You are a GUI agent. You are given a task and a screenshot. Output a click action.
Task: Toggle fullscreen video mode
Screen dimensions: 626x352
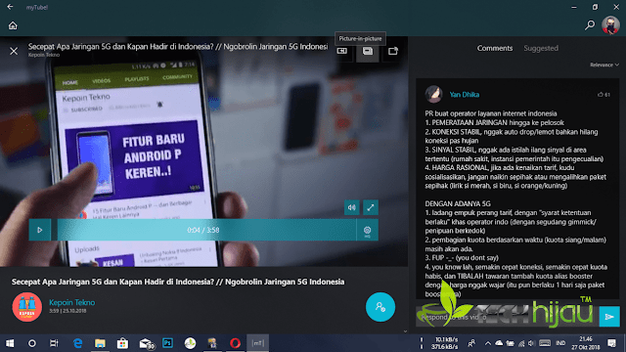tap(371, 207)
